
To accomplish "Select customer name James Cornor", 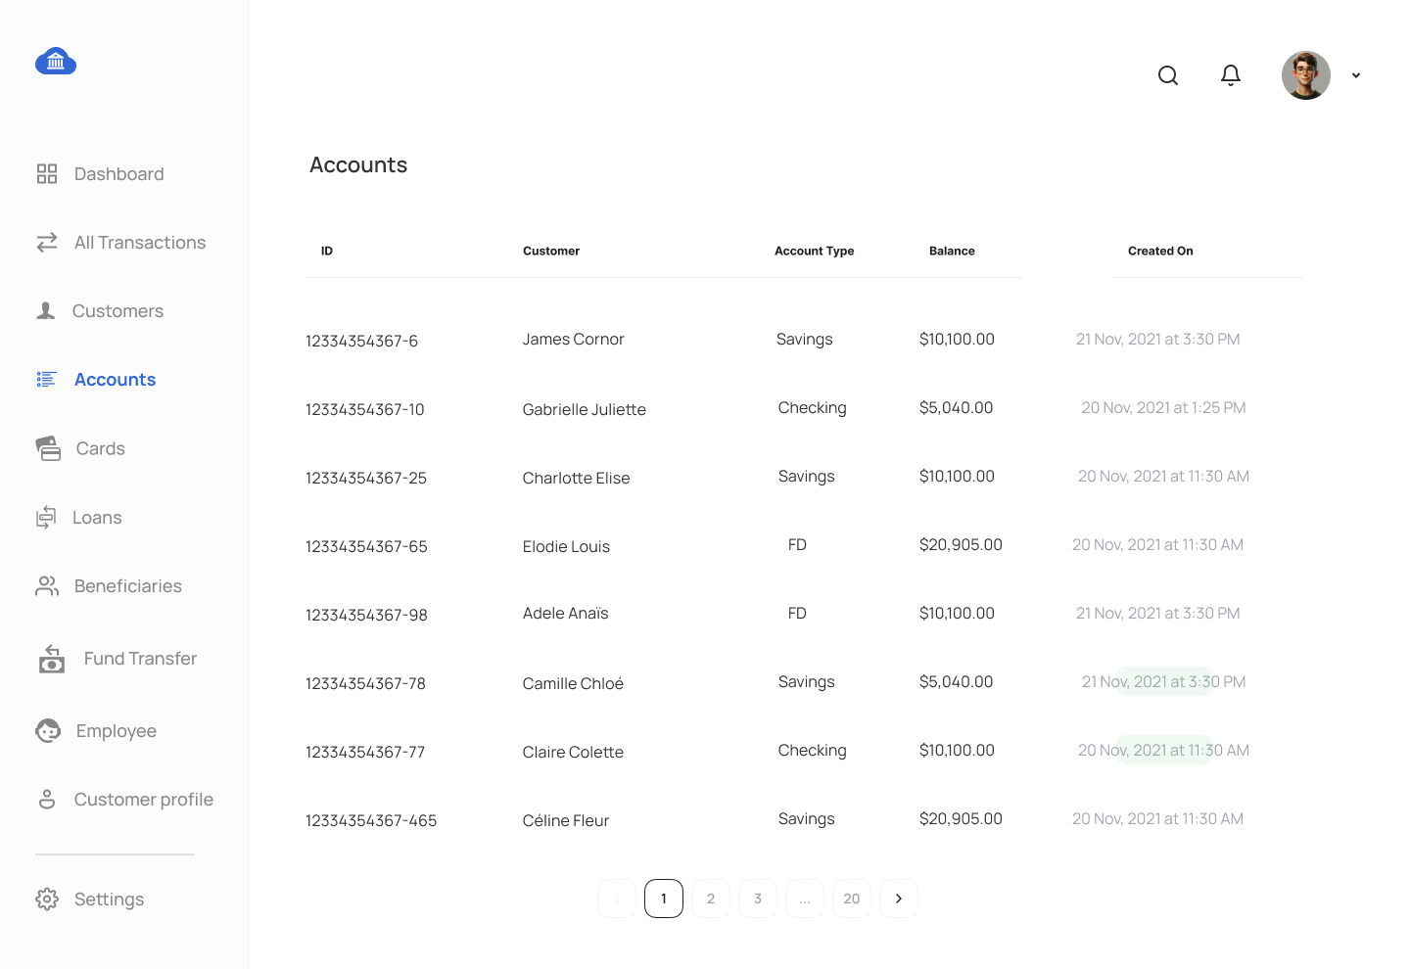I will pos(573,340).
